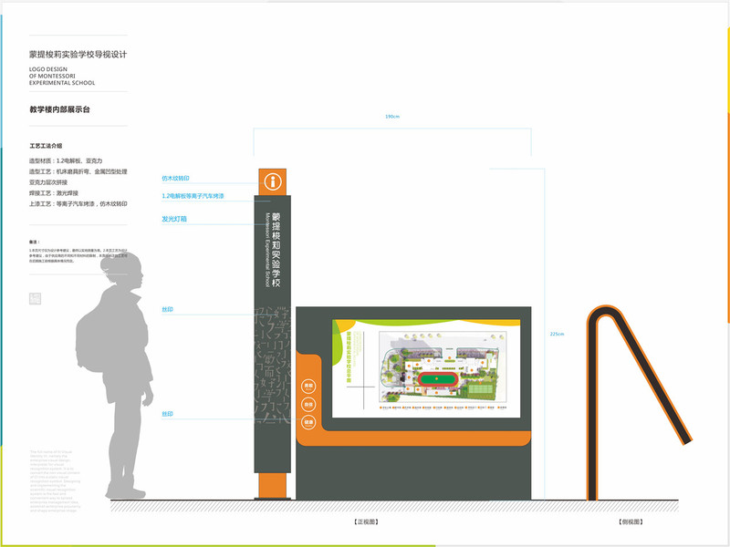Image resolution: width=730 pixels, height=547 pixels.
Task: Click the heading '工艺工法介绍'
Action: 46,146
